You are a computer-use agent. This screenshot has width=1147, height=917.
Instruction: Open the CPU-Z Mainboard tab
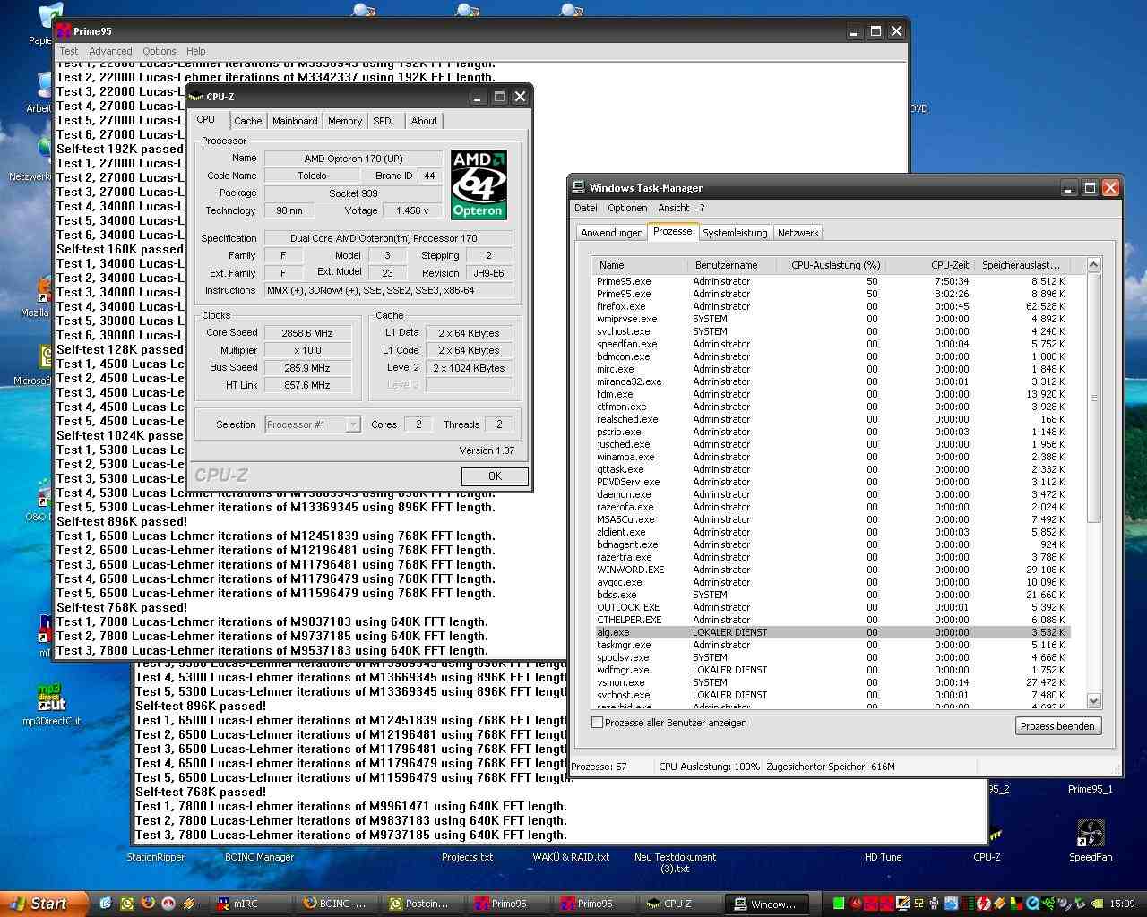click(x=295, y=121)
